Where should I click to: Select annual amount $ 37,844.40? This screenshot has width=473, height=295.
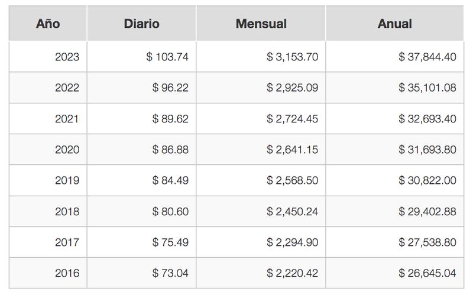tap(427, 57)
